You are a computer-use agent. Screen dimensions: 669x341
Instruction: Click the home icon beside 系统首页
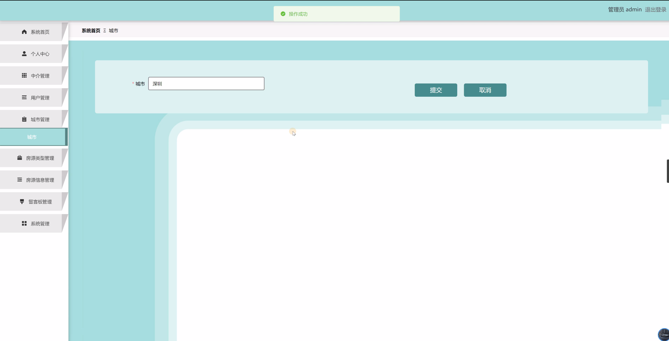[x=24, y=32]
